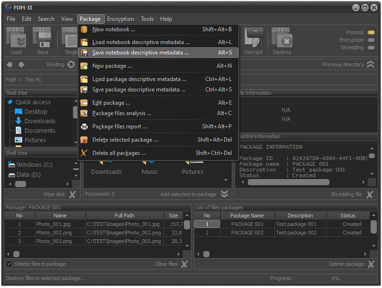Viewport: 382px width, 288px height.
Task: Select the PACKAGE 002 row
Action: pyautogui.click(x=282, y=233)
